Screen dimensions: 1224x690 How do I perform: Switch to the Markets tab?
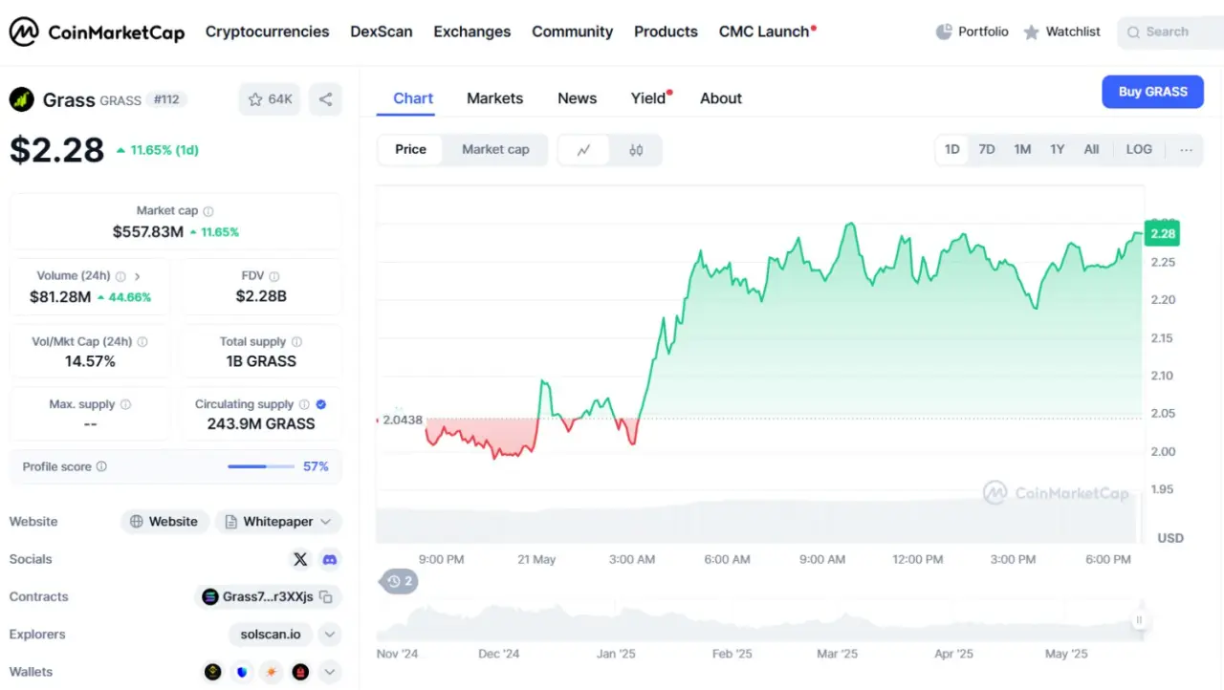tap(494, 98)
